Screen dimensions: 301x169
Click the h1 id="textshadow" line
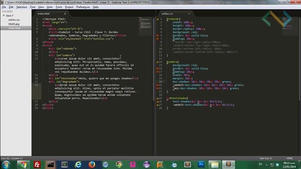(x=93, y=78)
